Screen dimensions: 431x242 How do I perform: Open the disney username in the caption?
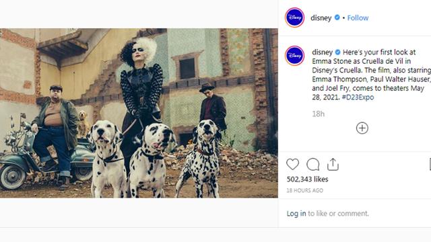click(x=322, y=52)
